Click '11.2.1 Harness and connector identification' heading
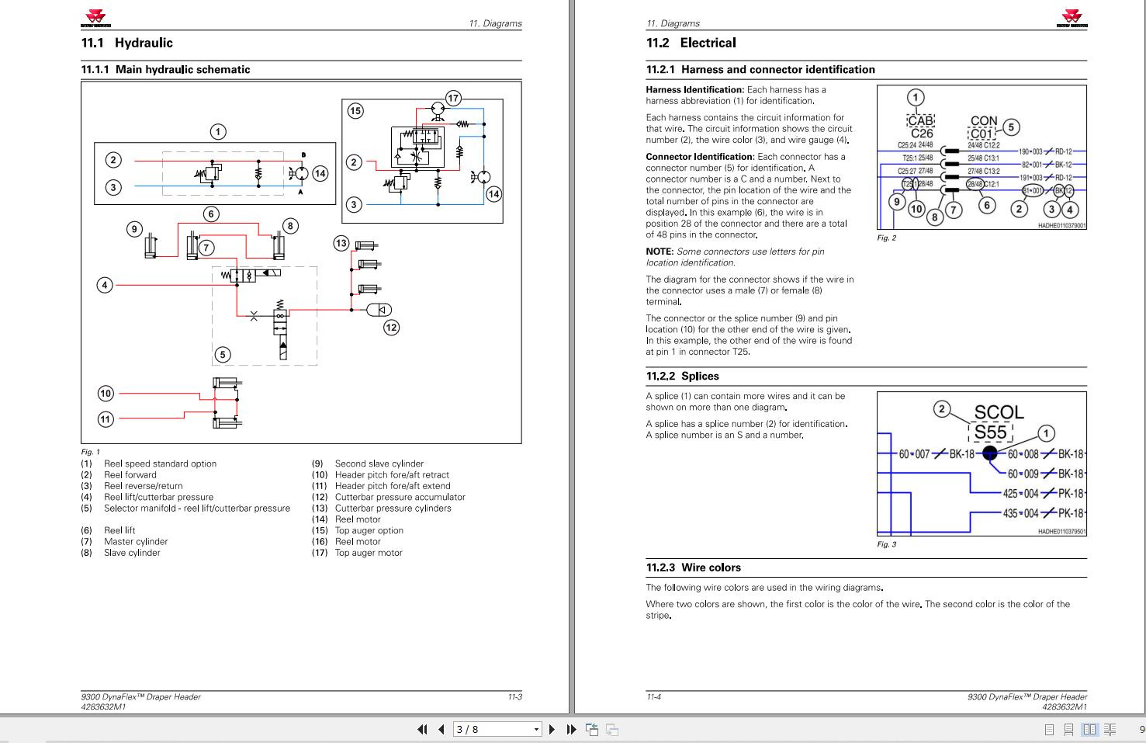The width and height of the screenshot is (1146, 743). click(x=760, y=69)
